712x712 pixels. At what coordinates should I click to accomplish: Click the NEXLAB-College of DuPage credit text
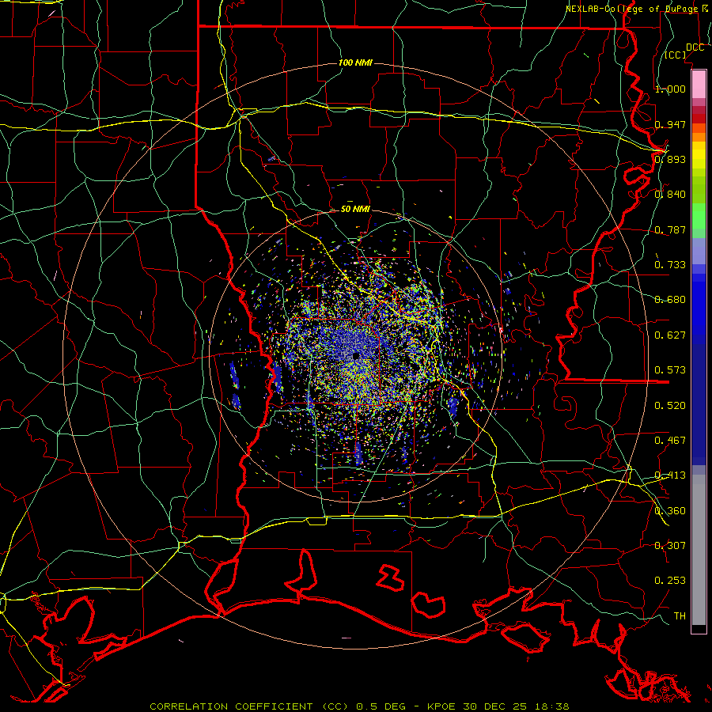click(633, 9)
